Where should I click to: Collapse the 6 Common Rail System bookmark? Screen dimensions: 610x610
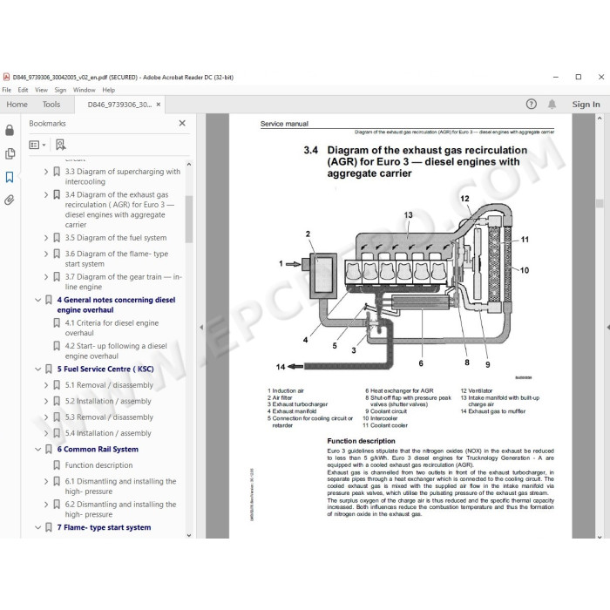38,450
